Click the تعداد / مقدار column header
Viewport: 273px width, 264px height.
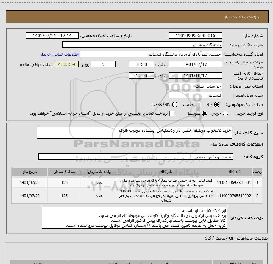[x=65, y=172]
